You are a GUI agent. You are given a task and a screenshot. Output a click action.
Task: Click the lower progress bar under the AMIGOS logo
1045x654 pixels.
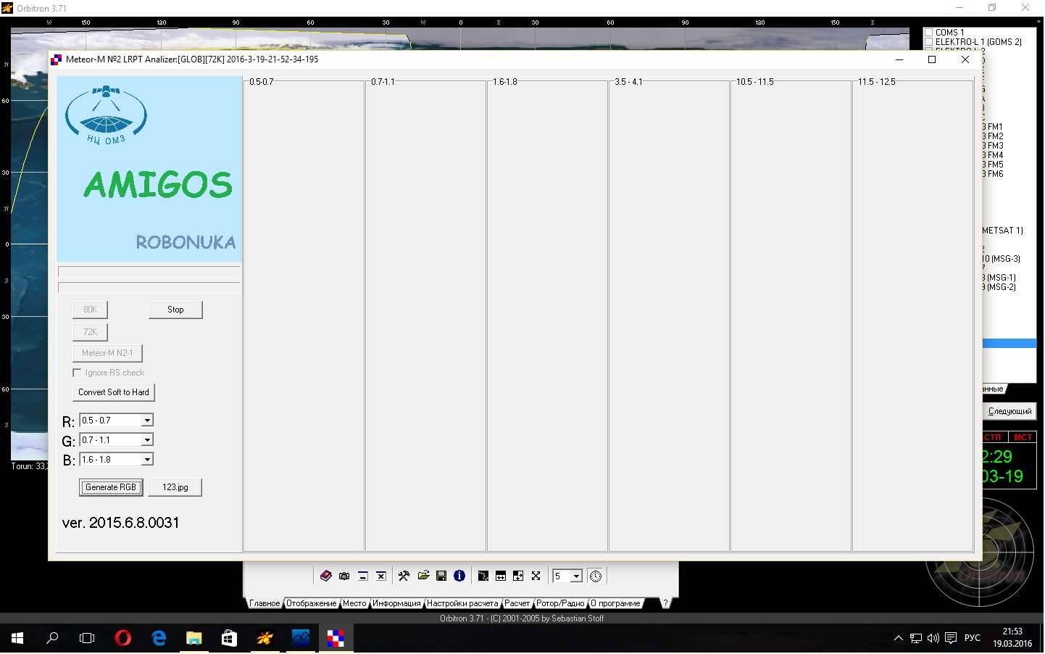click(149, 288)
